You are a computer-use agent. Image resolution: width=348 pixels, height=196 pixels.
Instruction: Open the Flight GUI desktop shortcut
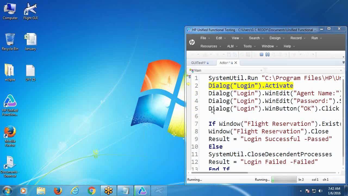pyautogui.click(x=30, y=11)
